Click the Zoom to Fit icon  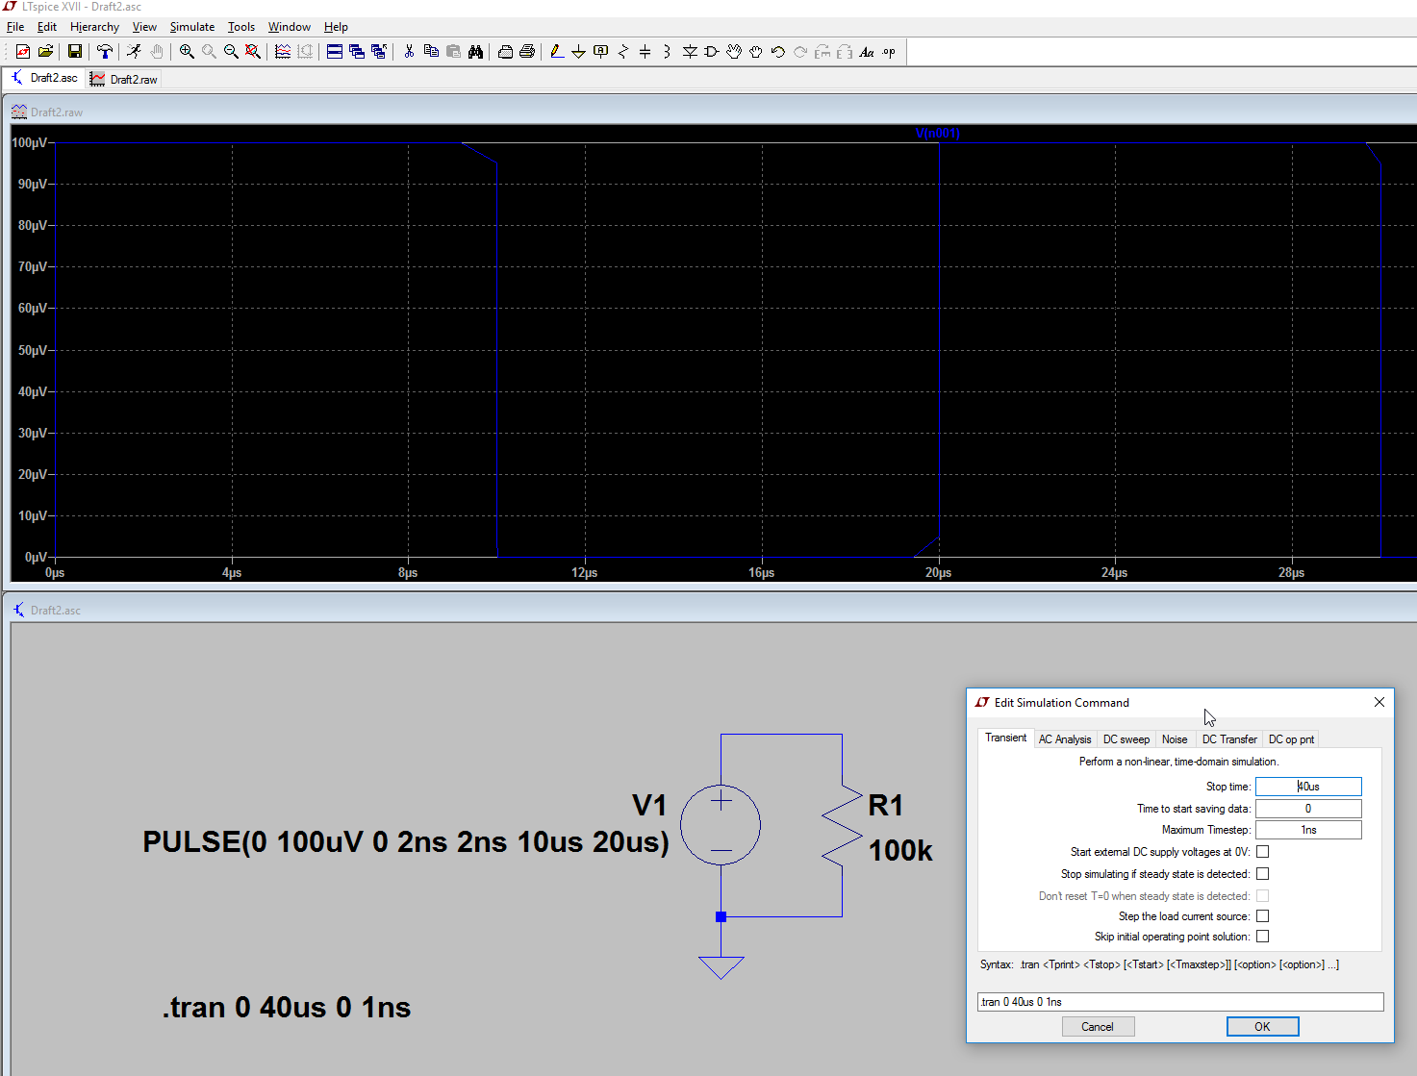coord(253,52)
